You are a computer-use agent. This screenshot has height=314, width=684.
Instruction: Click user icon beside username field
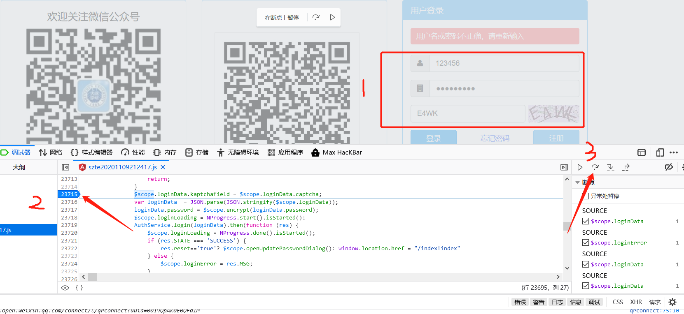[x=420, y=63]
